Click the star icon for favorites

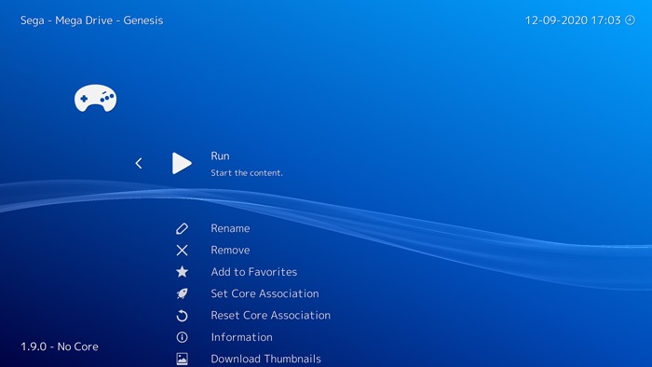(182, 272)
